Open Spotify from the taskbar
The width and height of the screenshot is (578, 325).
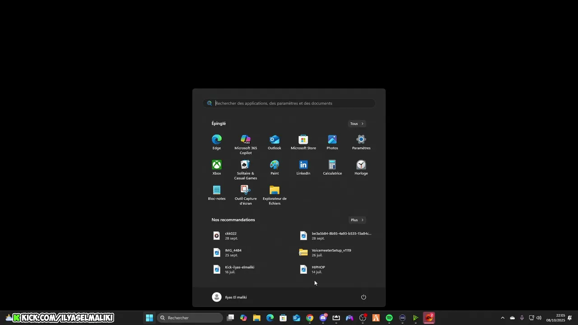click(389, 318)
